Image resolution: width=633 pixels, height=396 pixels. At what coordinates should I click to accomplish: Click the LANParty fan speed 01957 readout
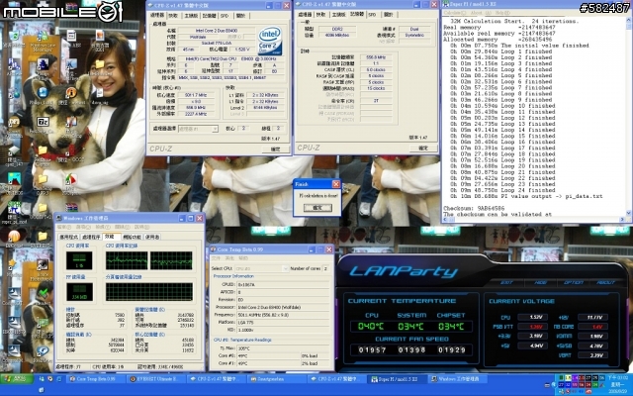click(x=372, y=349)
